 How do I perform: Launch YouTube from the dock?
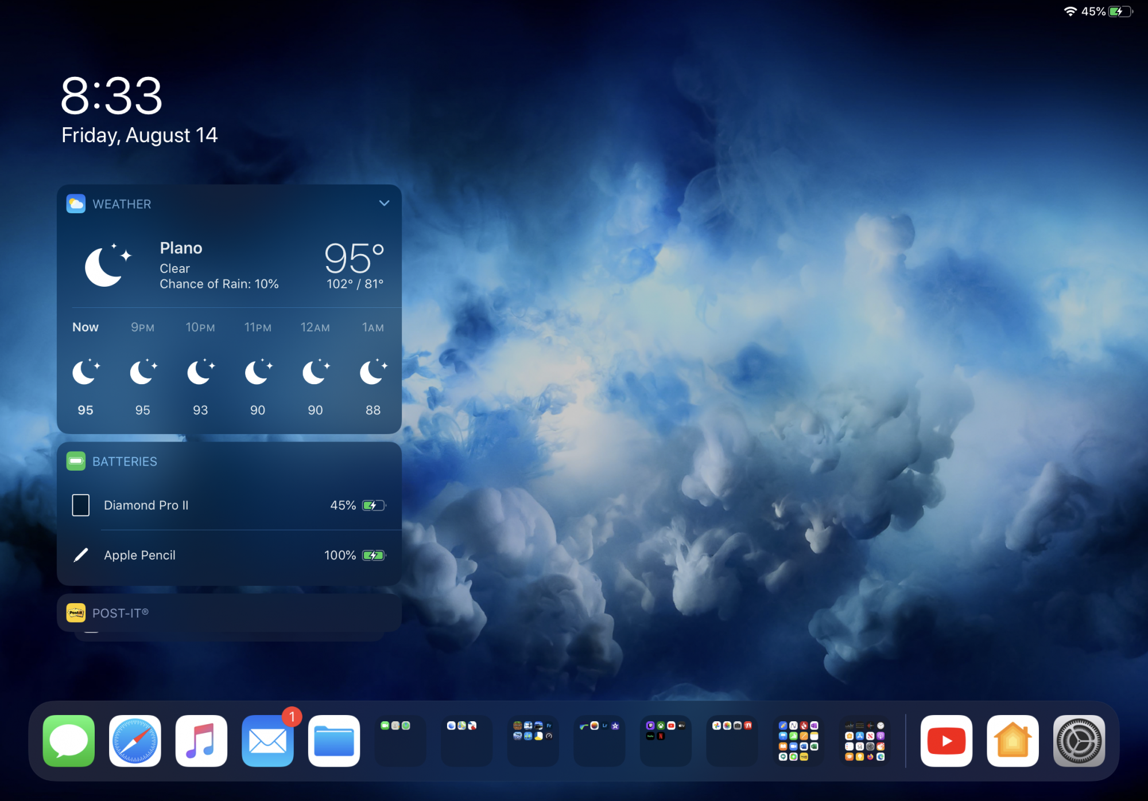coord(946,740)
